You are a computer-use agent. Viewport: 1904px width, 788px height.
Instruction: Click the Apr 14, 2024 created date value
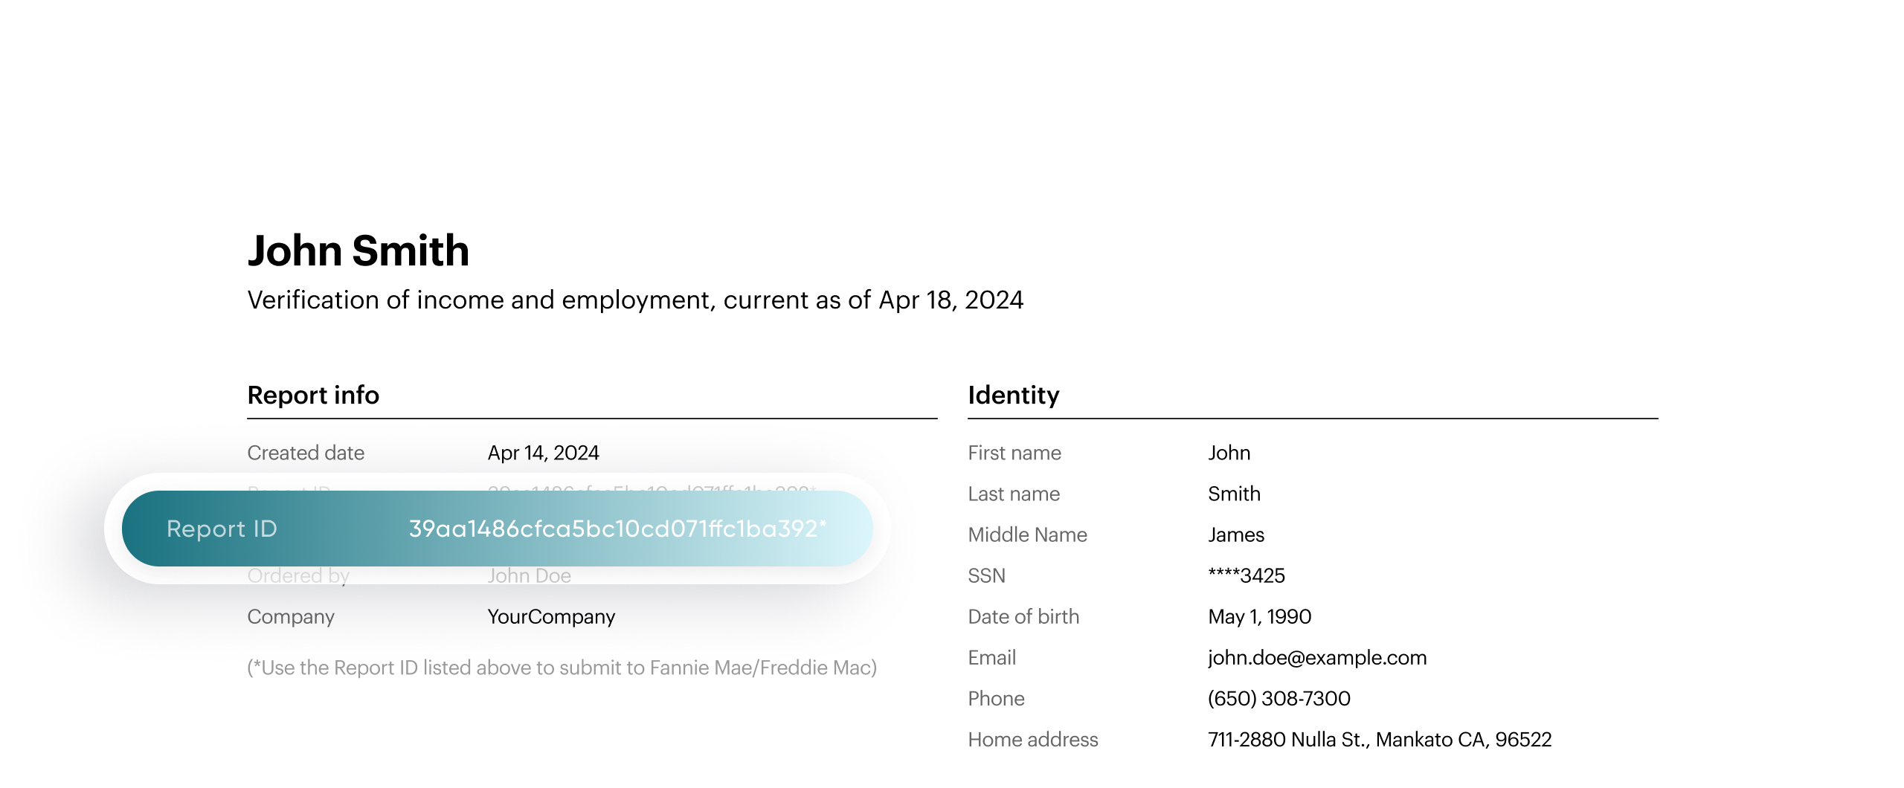(x=543, y=453)
